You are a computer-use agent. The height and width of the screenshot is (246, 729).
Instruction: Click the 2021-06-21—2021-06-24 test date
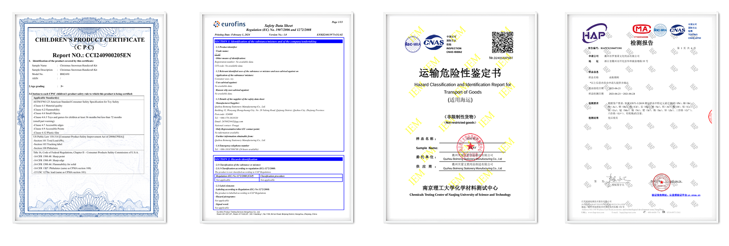[x=622, y=94]
